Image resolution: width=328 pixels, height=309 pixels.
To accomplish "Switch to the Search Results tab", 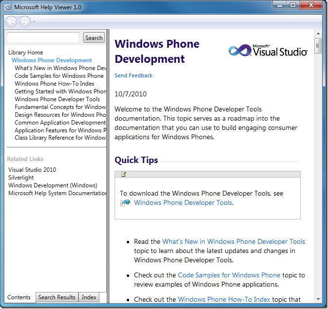I will tap(57, 297).
